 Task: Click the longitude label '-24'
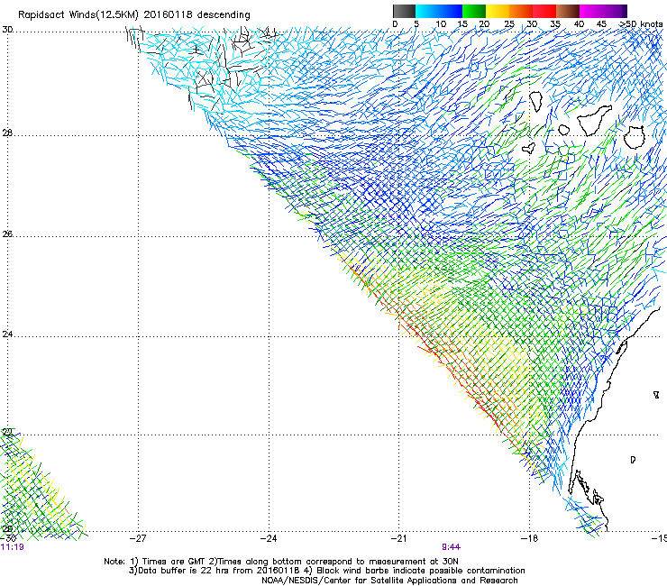(269, 538)
